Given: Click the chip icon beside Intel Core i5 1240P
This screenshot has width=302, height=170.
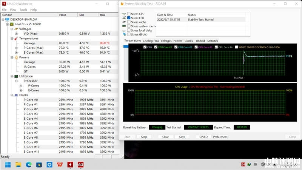Looking at the screenshot, I should (12, 24).
